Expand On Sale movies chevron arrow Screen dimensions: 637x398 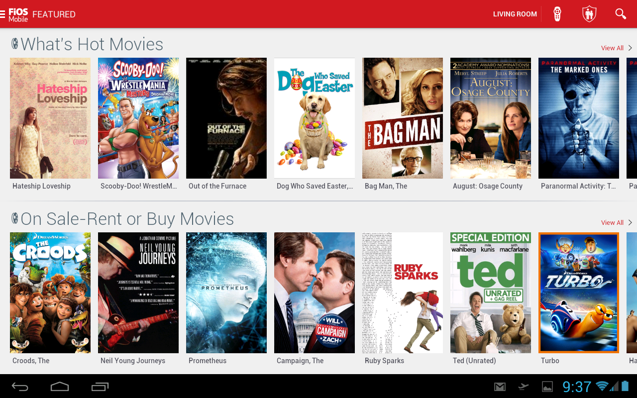[630, 223]
